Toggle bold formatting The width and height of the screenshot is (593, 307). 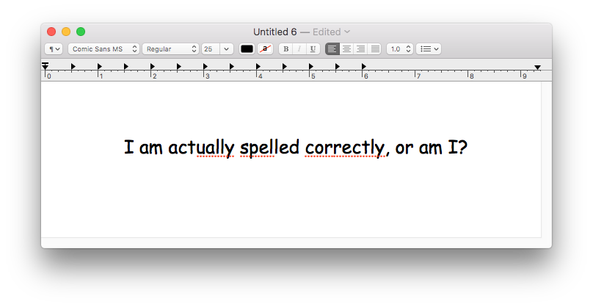(x=286, y=48)
